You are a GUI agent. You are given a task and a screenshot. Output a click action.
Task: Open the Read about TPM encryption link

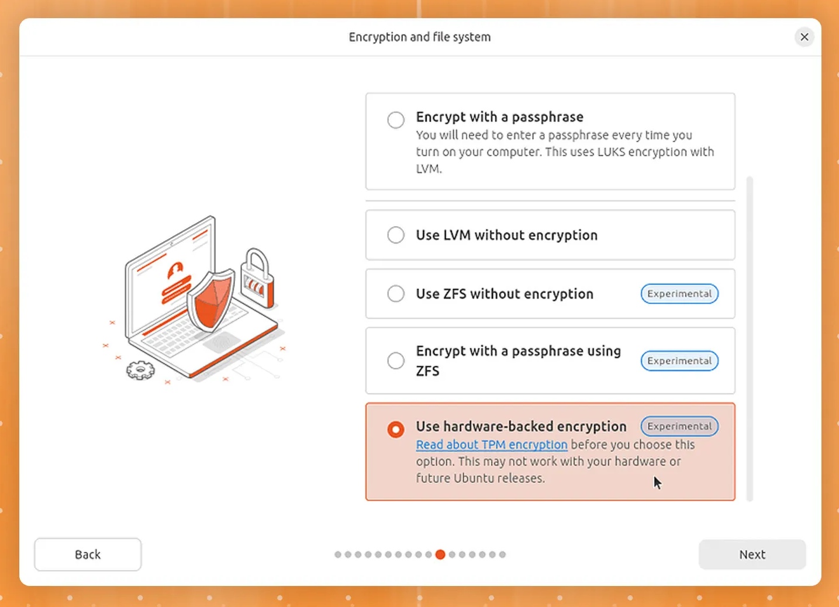tap(492, 445)
